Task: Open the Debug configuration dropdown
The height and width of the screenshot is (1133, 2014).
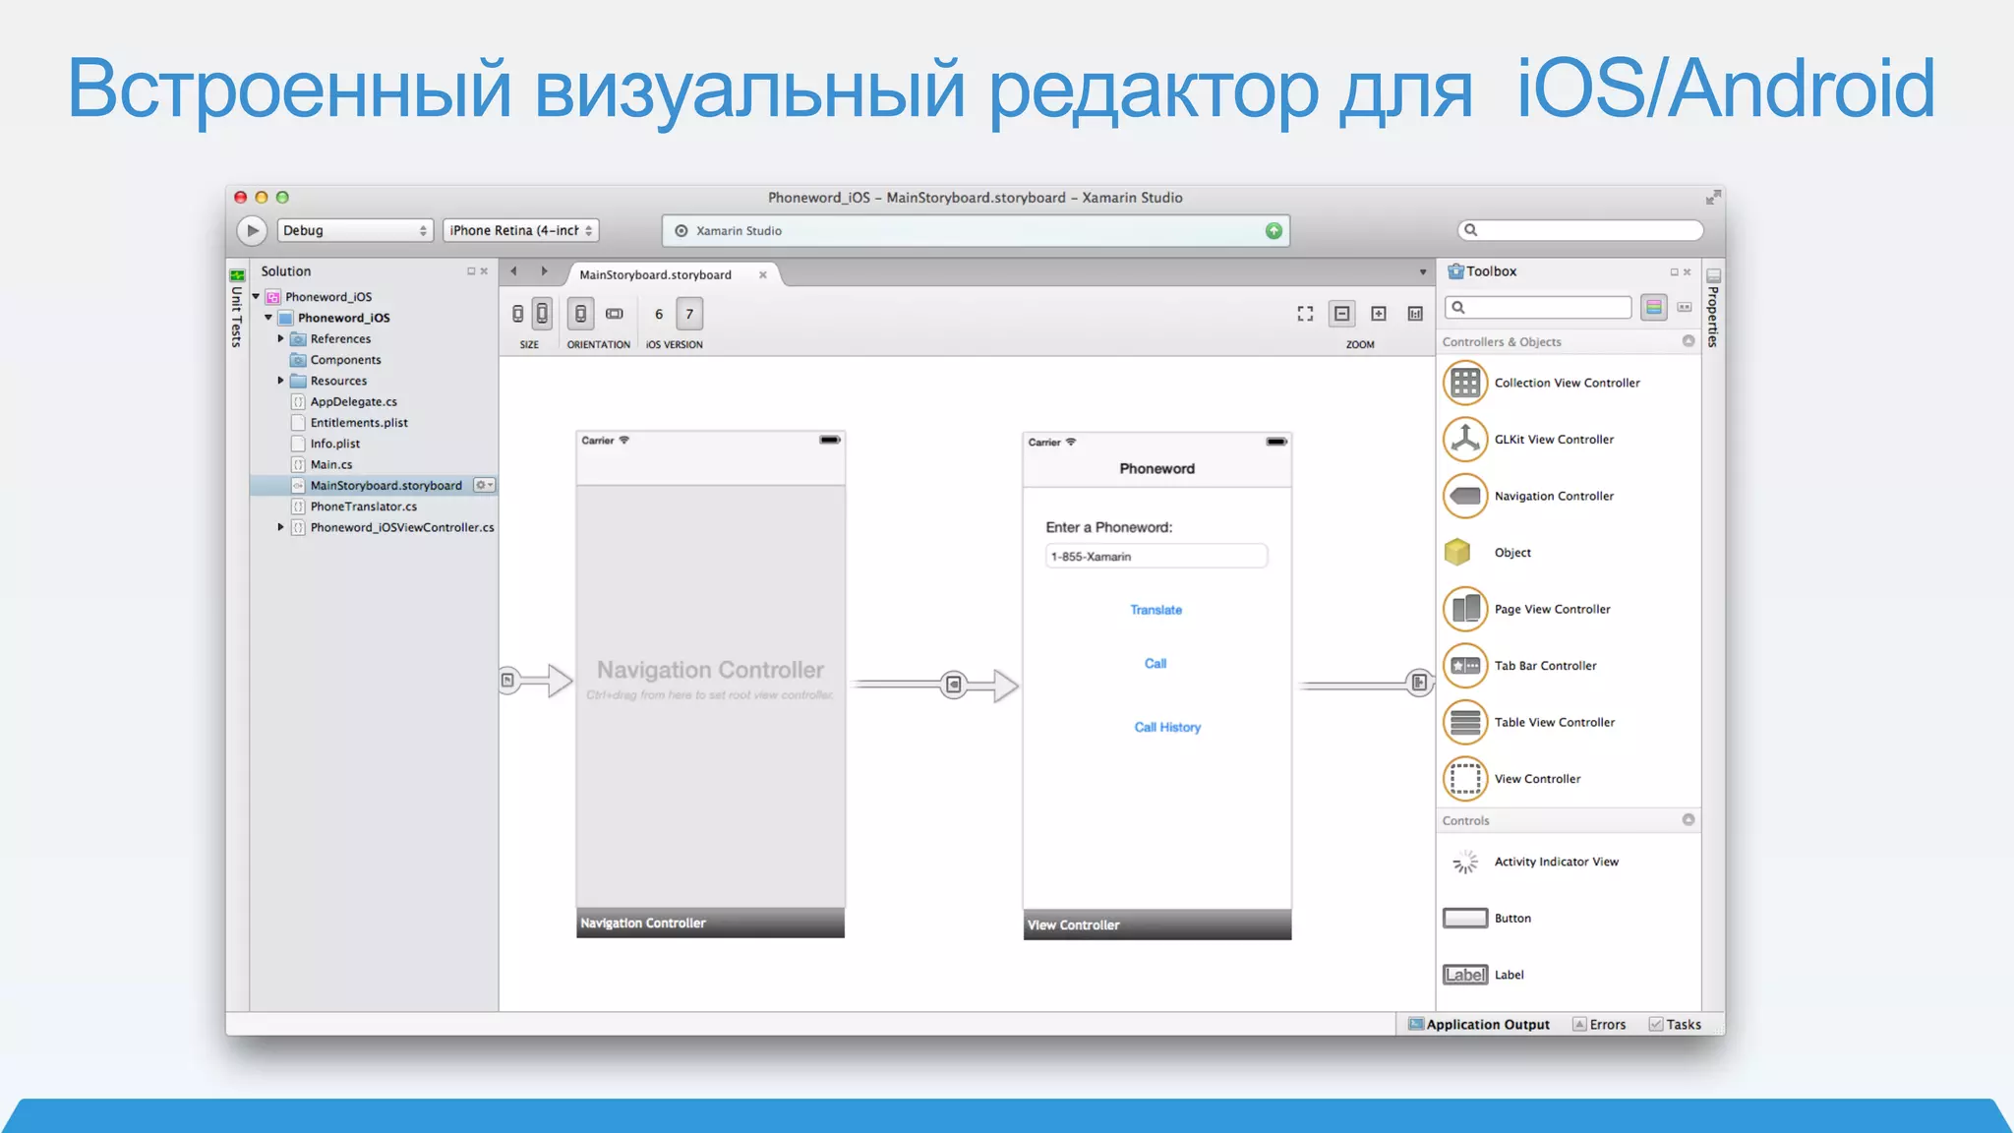Action: point(355,230)
